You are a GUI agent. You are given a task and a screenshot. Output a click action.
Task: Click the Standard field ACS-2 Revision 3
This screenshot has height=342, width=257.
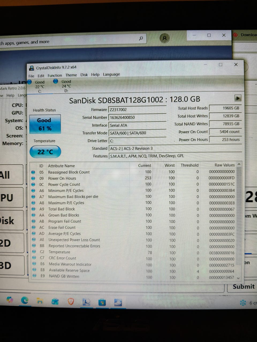175,148
